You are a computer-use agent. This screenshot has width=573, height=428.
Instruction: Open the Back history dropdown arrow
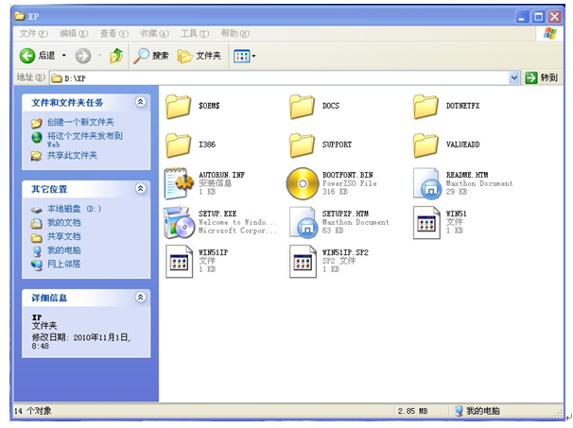(64, 56)
